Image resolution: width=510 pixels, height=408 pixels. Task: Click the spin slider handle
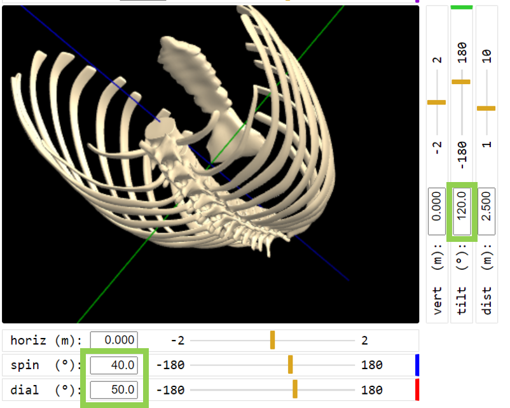[x=291, y=365]
